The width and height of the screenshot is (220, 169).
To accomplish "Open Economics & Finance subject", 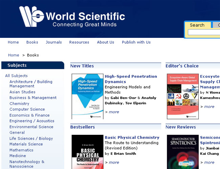I will click(29, 115).
